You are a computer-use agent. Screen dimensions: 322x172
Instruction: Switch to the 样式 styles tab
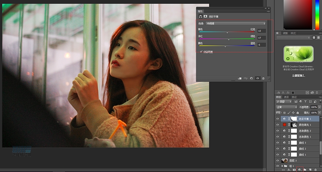coord(293,33)
